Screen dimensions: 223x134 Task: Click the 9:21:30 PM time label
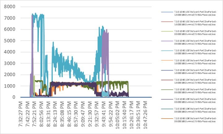(90, 114)
